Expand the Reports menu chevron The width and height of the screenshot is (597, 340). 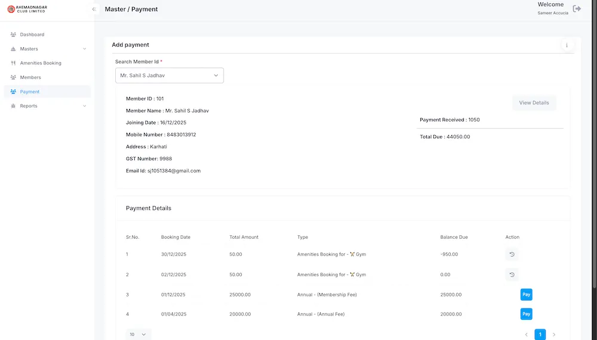(85, 106)
